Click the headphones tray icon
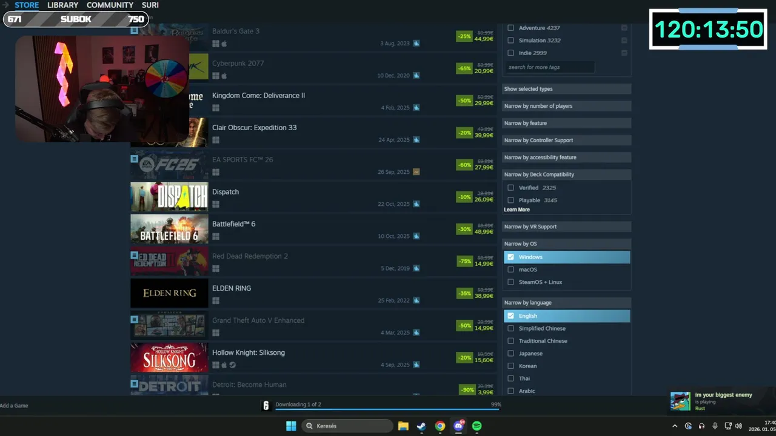Screen dimensions: 776x436 (x=701, y=426)
